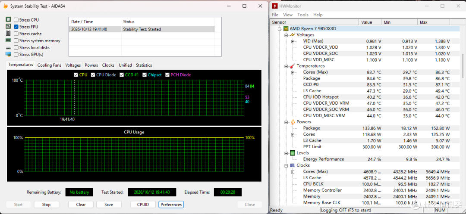
Task: Click the Value column header
Action: click(370, 22)
